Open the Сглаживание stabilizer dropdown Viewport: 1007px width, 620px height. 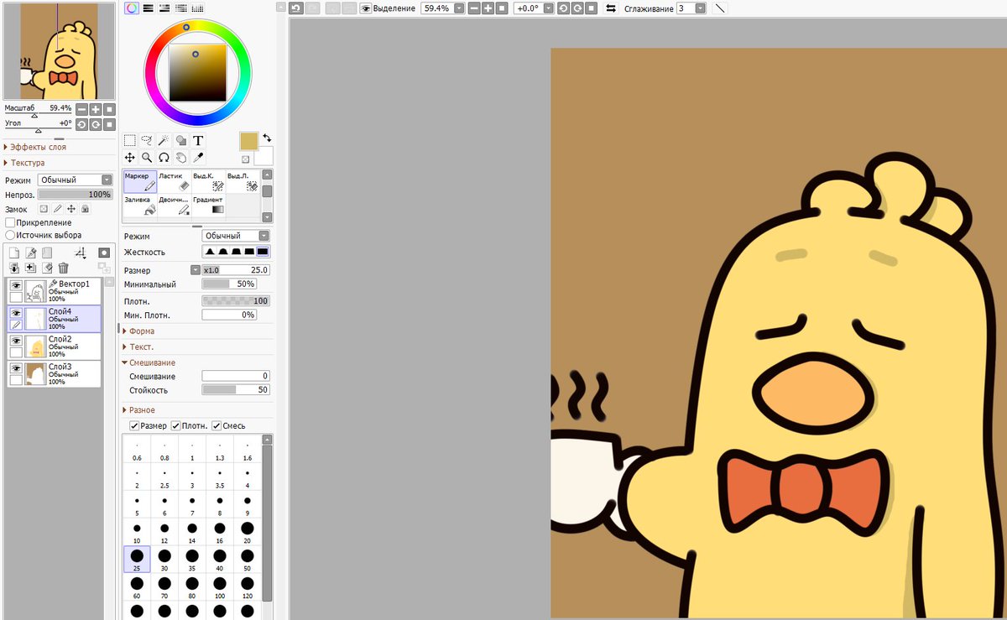click(x=699, y=8)
